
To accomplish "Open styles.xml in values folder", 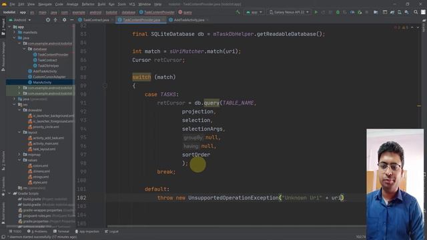I will point(37,182).
